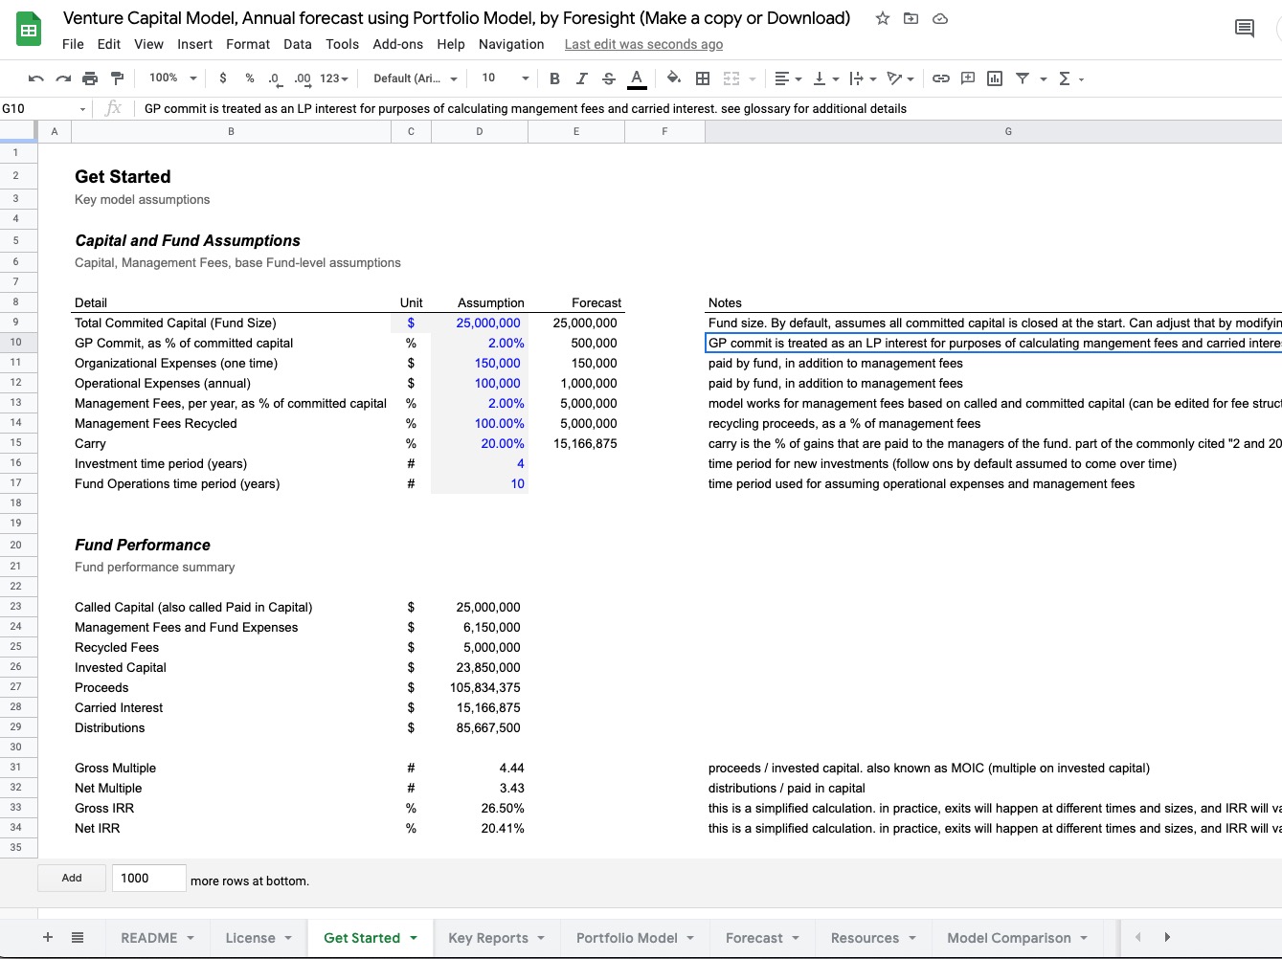Open the Data menu
The width and height of the screenshot is (1282, 959).
[x=297, y=44]
